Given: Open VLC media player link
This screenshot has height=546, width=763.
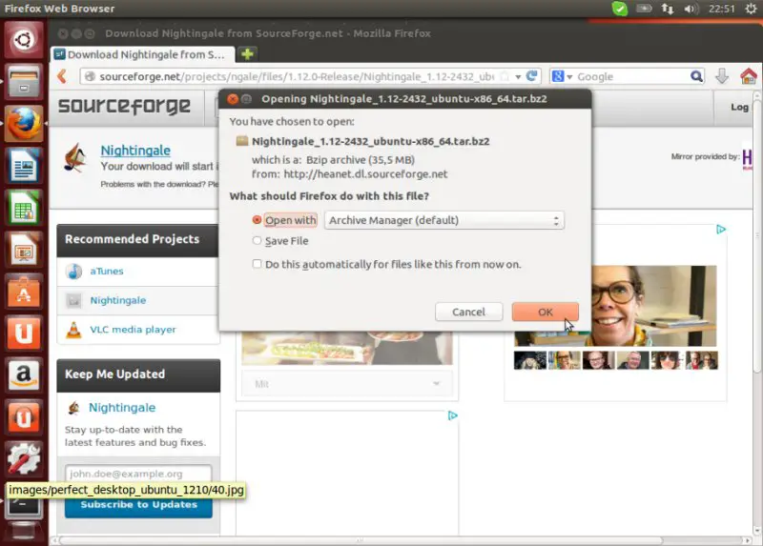Looking at the screenshot, I should click(133, 329).
